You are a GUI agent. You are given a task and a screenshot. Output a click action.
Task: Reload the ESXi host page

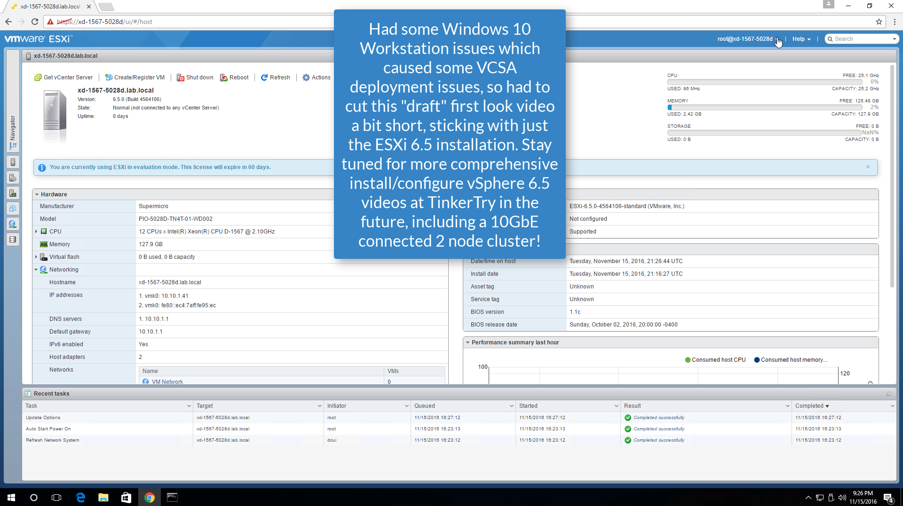click(x=35, y=22)
